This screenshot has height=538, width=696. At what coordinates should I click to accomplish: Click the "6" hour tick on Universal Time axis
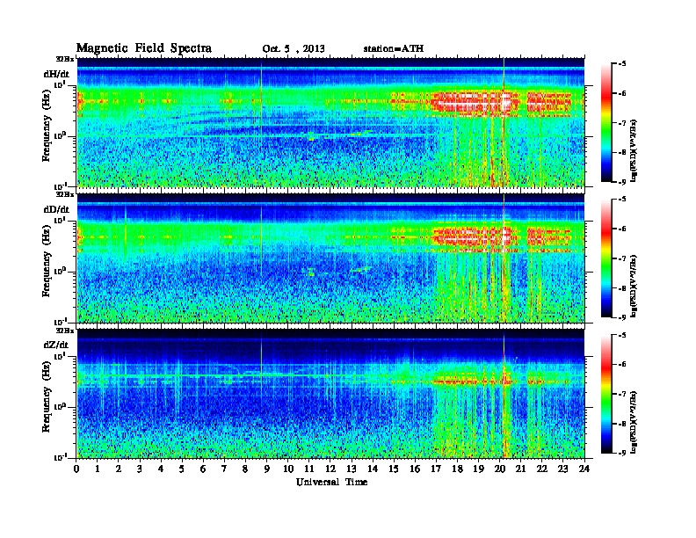203,469
